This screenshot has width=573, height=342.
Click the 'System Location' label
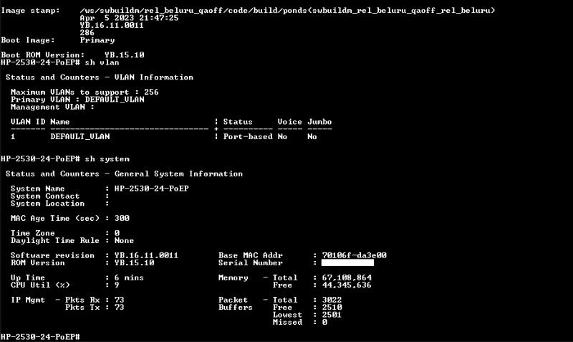click(x=47, y=204)
